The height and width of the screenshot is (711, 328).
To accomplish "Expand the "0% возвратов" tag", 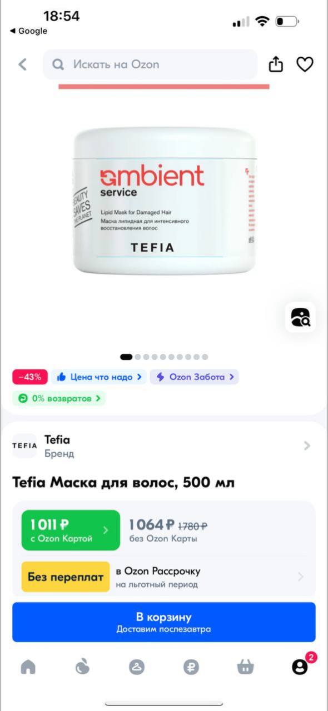I will [59, 398].
